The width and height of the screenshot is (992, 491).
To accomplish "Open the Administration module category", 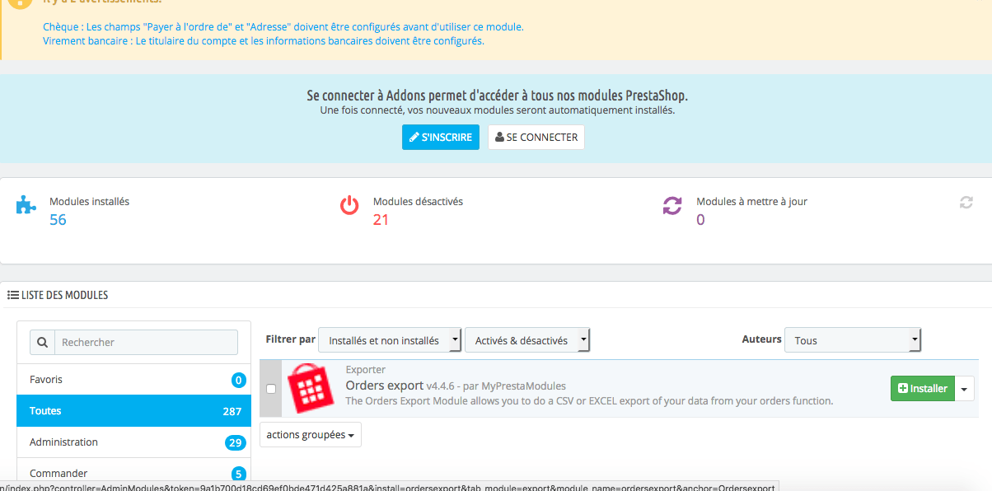I will coord(133,442).
